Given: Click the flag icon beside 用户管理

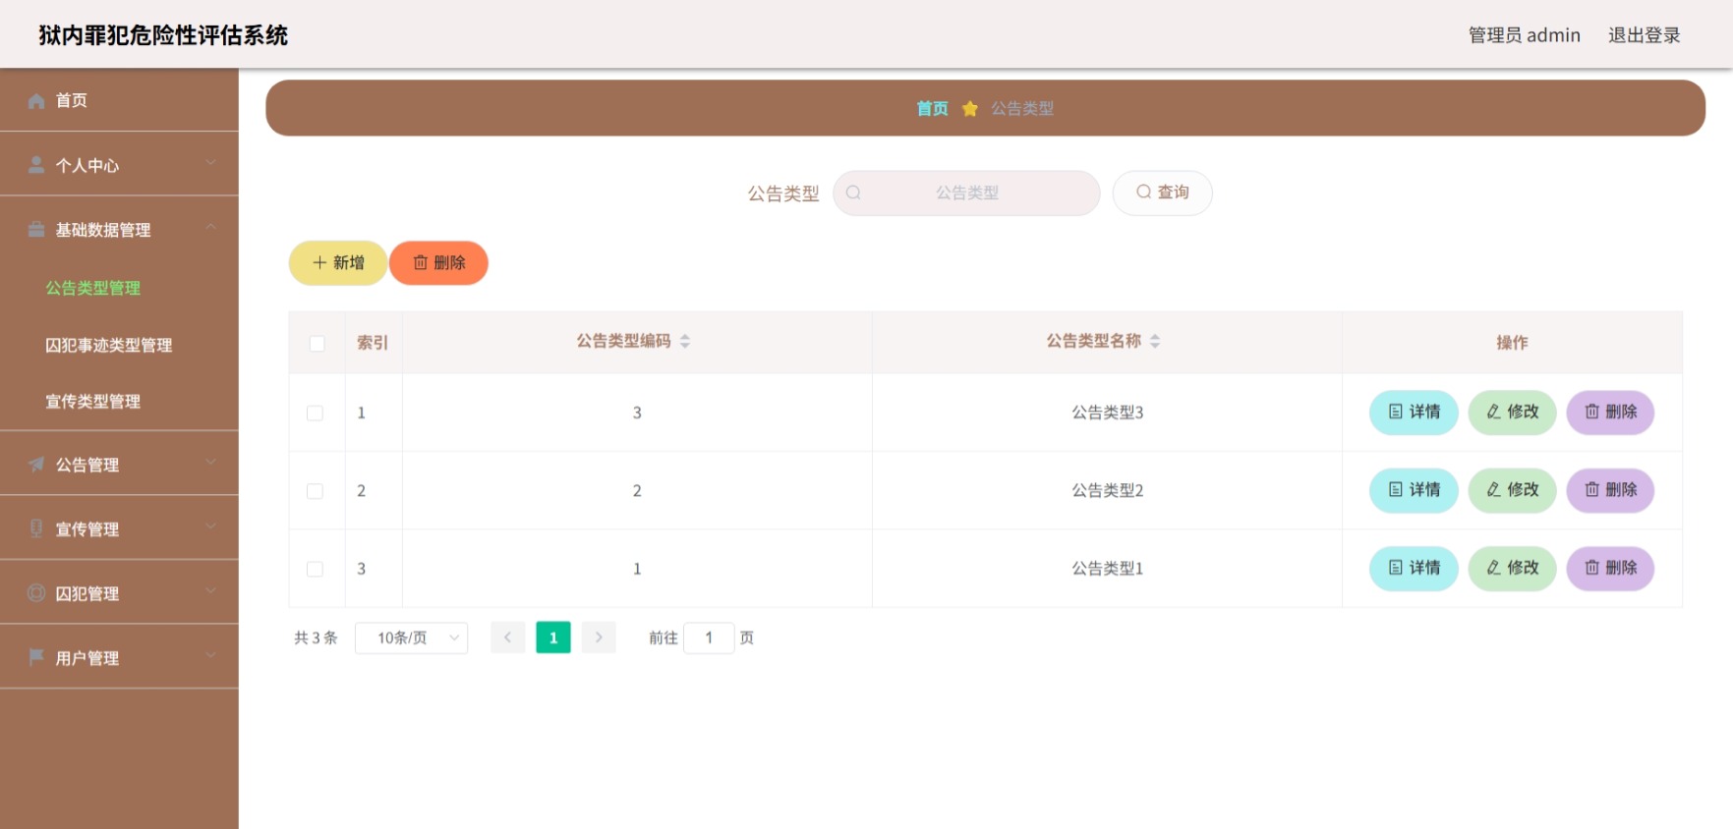Looking at the screenshot, I should pyautogui.click(x=36, y=656).
